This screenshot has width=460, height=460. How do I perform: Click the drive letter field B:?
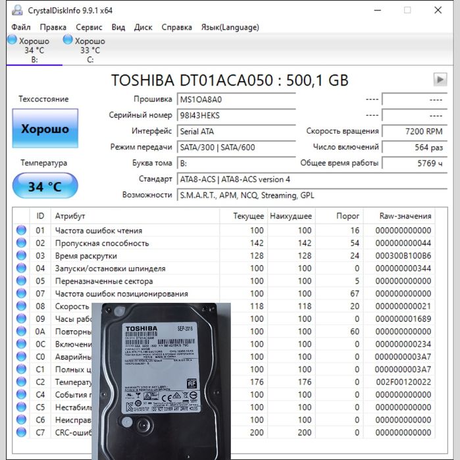[236, 163]
